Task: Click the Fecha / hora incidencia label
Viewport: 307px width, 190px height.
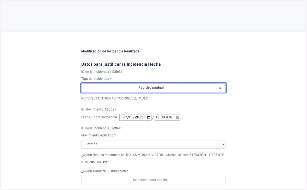Action: click(100, 117)
